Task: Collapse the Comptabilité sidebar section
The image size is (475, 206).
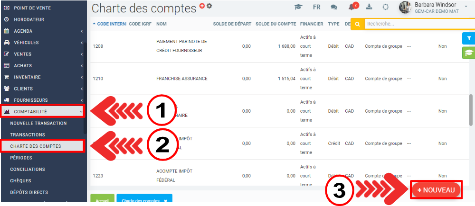Action: coord(43,112)
